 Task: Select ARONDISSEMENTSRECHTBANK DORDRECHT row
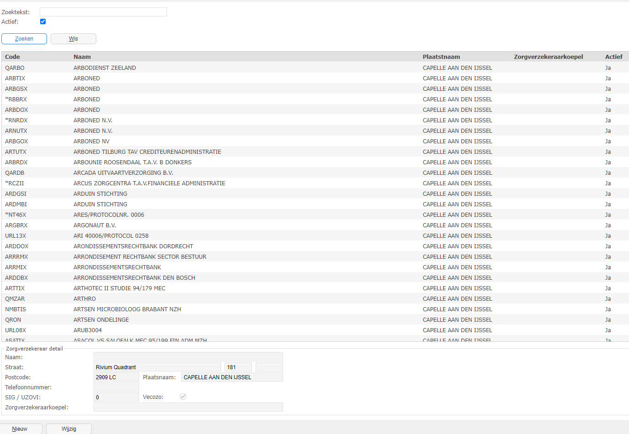tap(315, 246)
